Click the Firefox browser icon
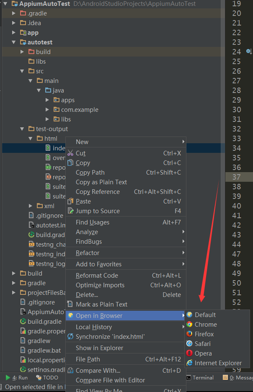Screen dimensions: 253x392 click(190, 334)
